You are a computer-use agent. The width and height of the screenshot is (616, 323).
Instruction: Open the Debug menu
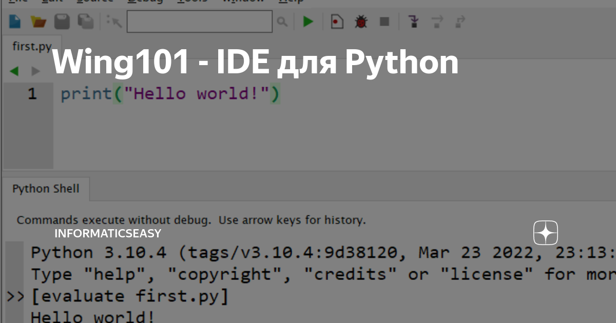tap(145, 2)
